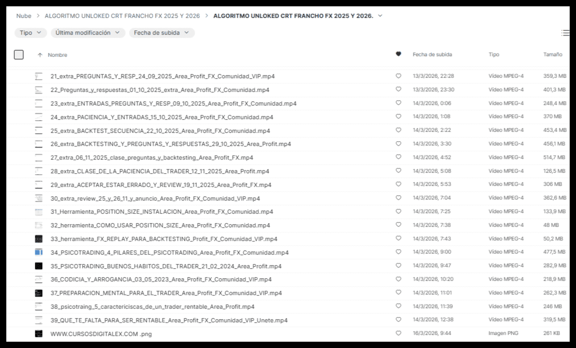The height and width of the screenshot is (348, 576).
Task: Click the thumbnail icon of 35_PSICOTRADING_BUENOS_HABITOS
Action: click(x=38, y=266)
